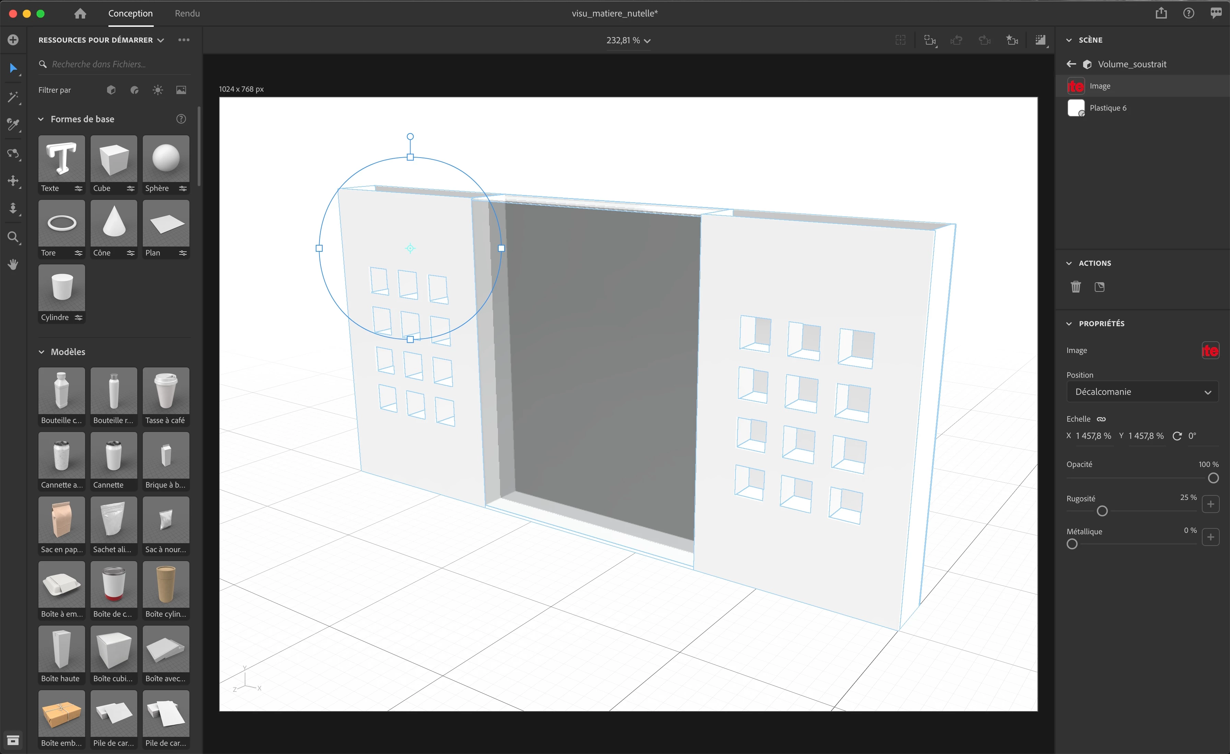This screenshot has width=1230, height=754.
Task: Switch to the Rendu tab
Action: 187,13
